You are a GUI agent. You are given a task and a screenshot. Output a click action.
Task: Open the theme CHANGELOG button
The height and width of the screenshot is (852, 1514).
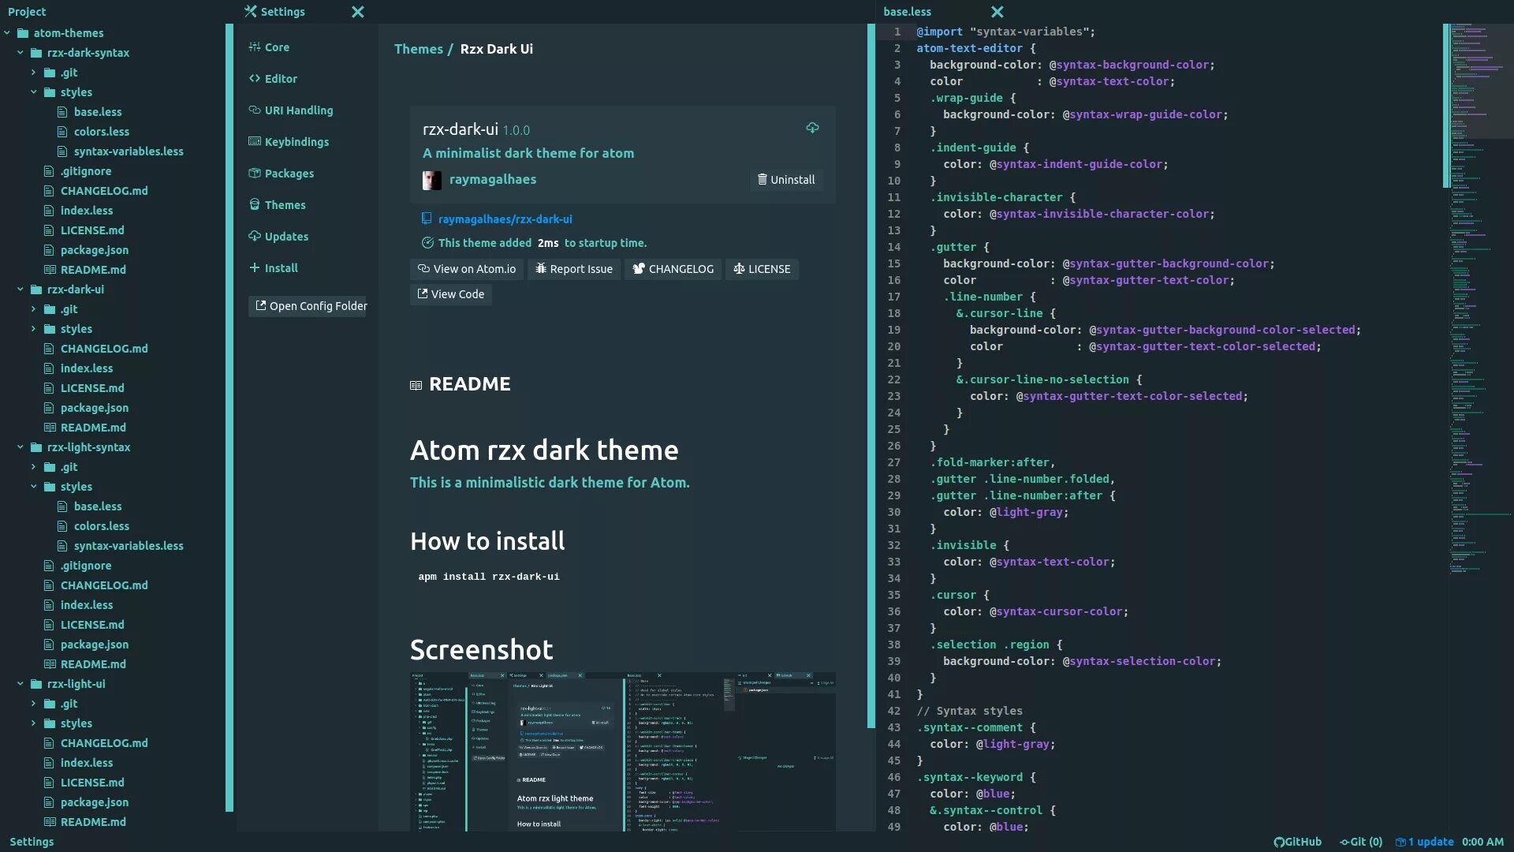tap(673, 269)
